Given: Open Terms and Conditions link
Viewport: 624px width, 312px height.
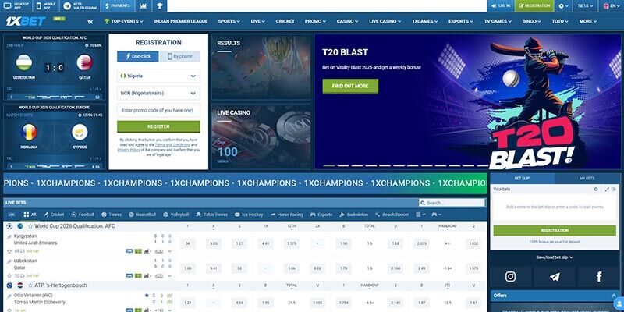Looking at the screenshot, I should click(x=172, y=145).
